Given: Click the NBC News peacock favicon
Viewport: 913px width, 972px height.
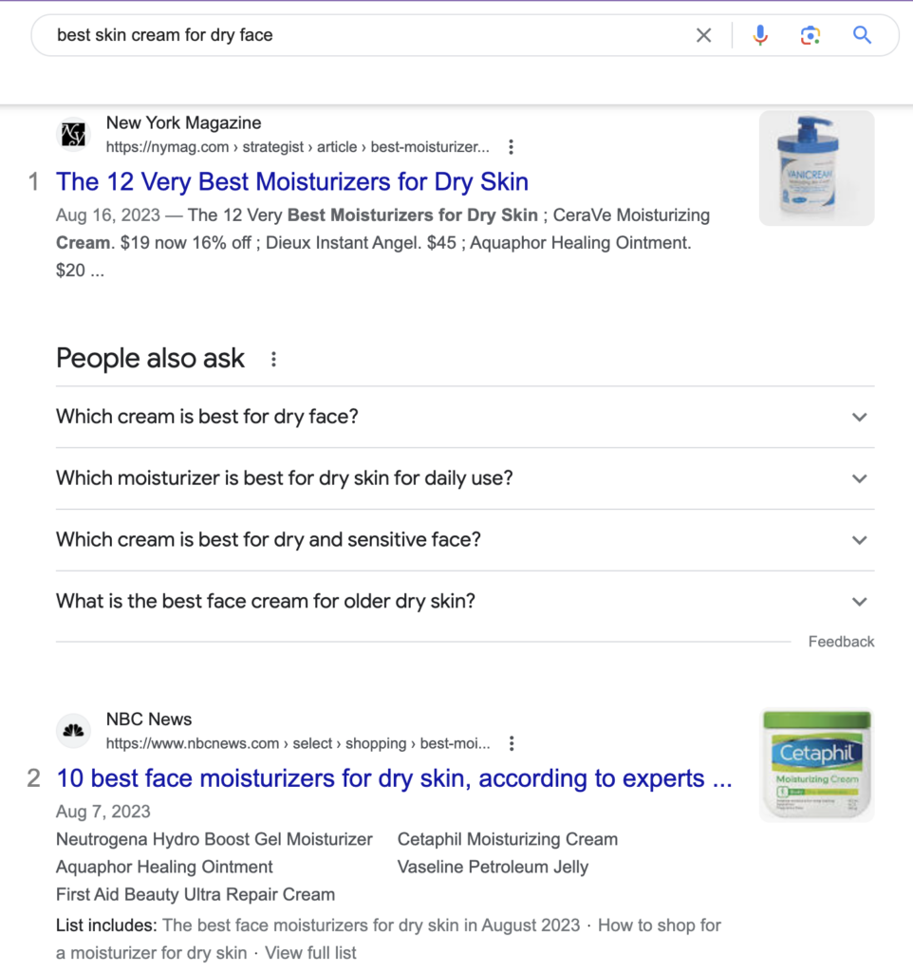Looking at the screenshot, I should coord(73,731).
